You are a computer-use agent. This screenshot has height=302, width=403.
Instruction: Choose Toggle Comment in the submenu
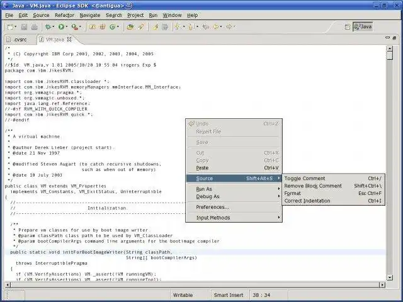pos(333,178)
